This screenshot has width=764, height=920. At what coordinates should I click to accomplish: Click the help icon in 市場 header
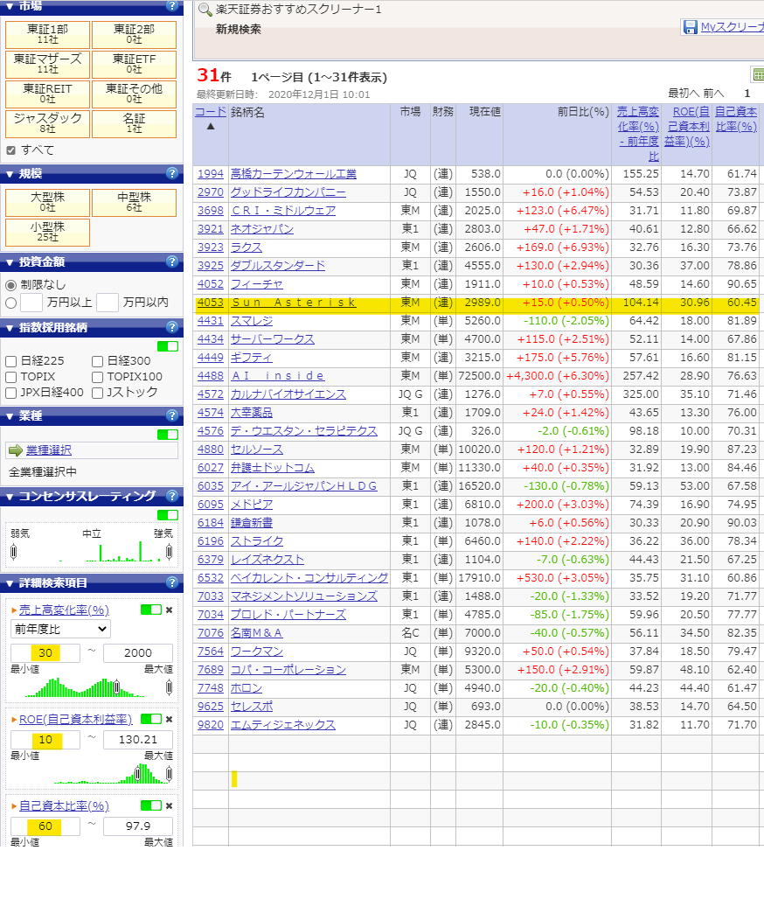coord(172,6)
